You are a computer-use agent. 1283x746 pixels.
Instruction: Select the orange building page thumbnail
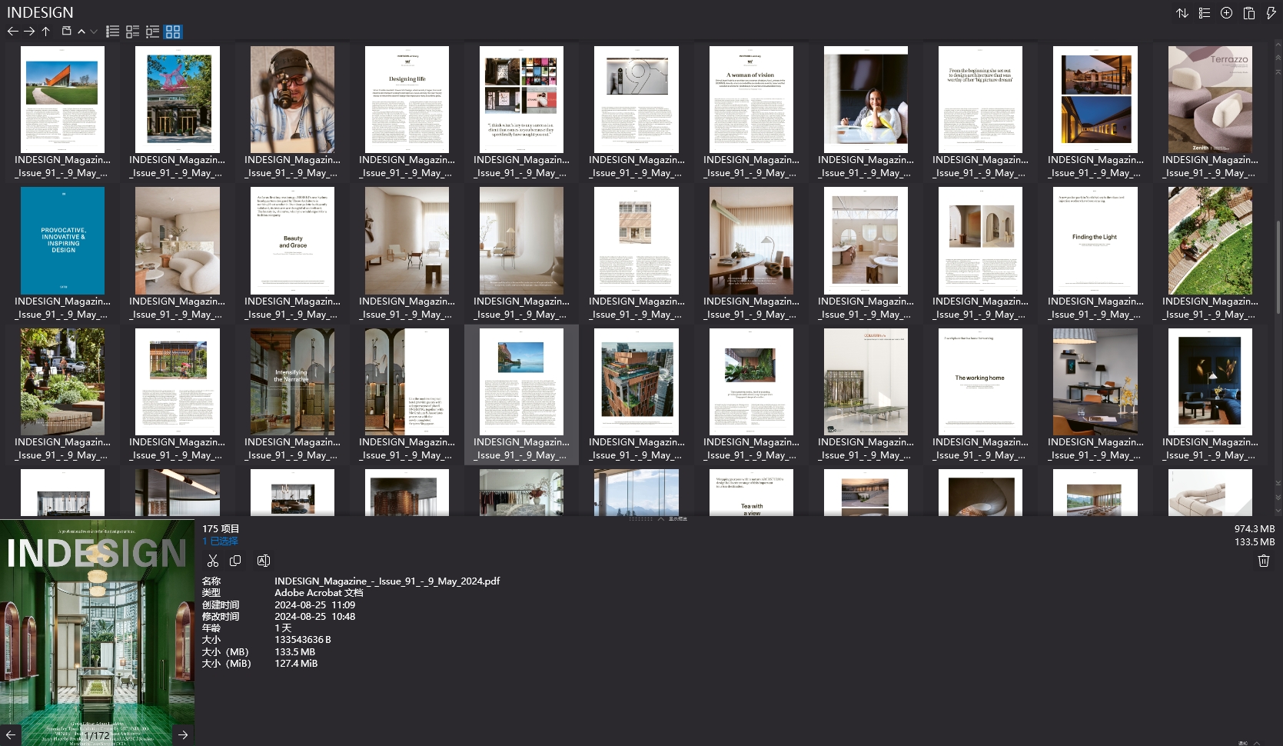62,99
